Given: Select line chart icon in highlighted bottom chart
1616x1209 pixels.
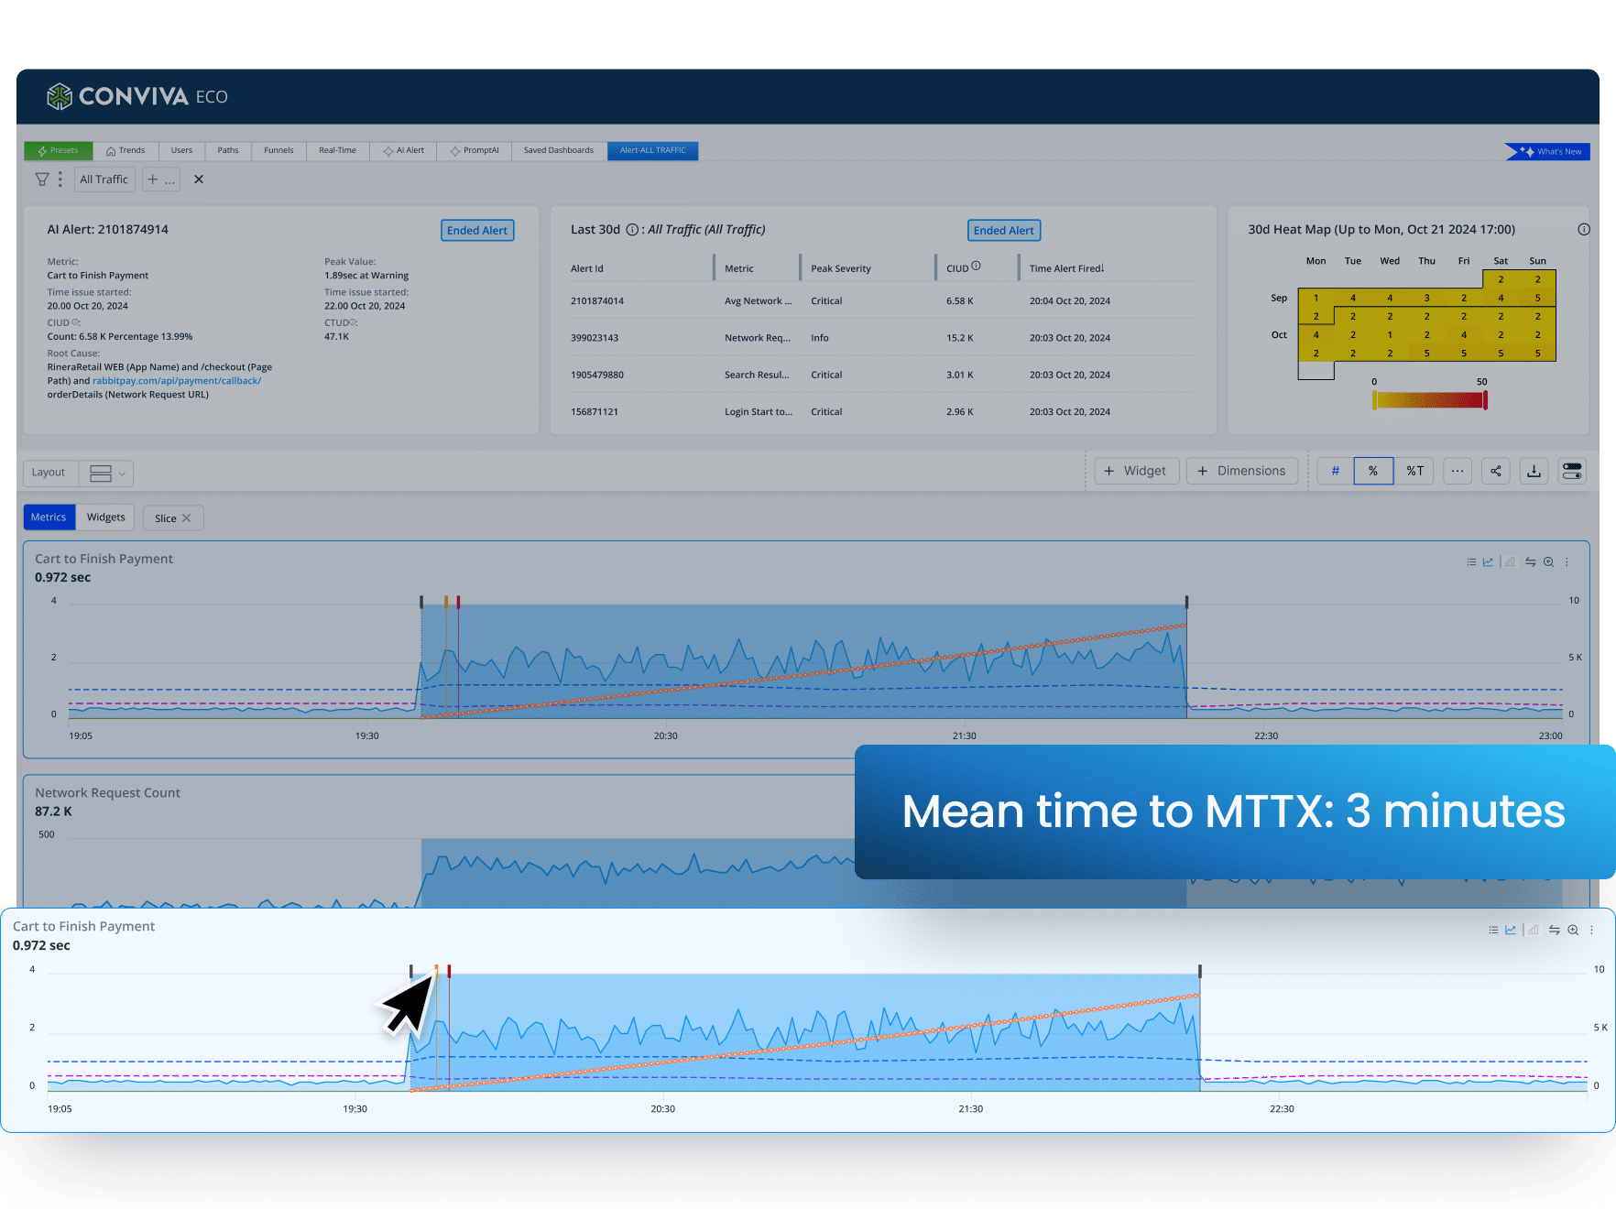Looking at the screenshot, I should 1511,930.
